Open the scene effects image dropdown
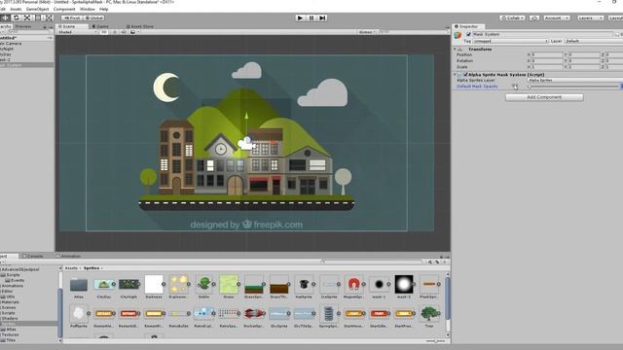The width and height of the screenshot is (623, 350). 134,32
